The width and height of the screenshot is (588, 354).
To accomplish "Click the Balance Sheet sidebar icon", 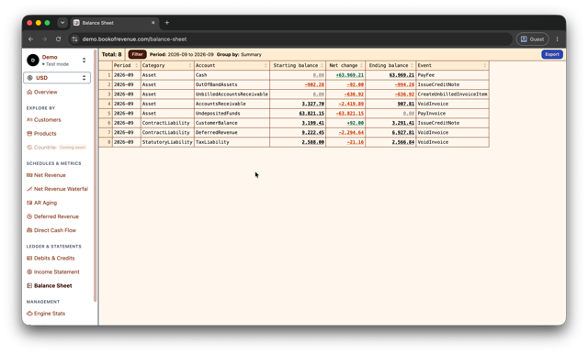I will 29,286.
